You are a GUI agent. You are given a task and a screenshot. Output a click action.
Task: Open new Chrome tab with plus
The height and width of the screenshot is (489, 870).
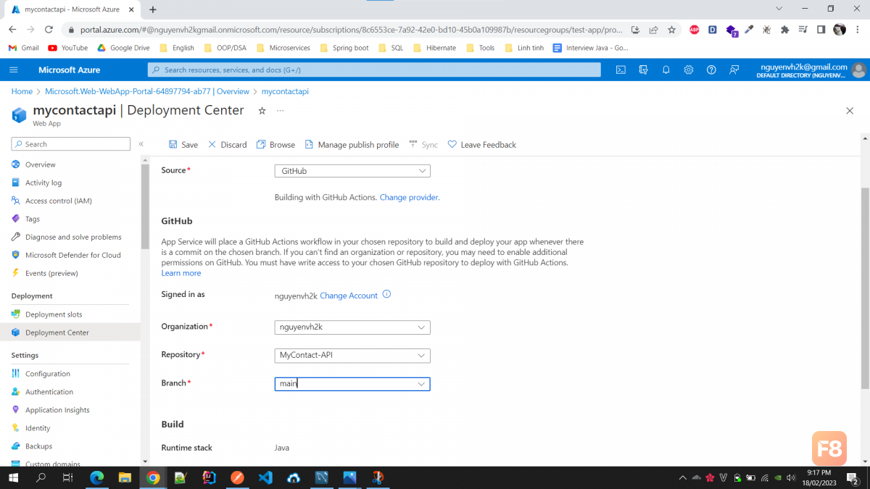coord(153,9)
